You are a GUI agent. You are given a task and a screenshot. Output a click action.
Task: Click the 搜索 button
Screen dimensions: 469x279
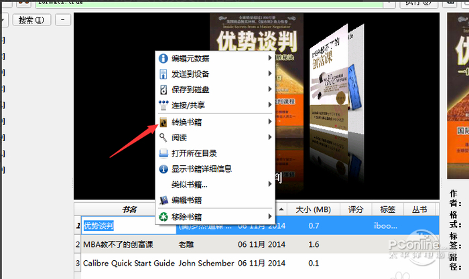tap(31, 20)
